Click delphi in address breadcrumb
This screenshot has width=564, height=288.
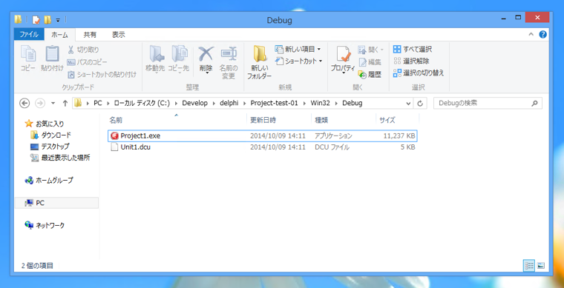pos(229,104)
